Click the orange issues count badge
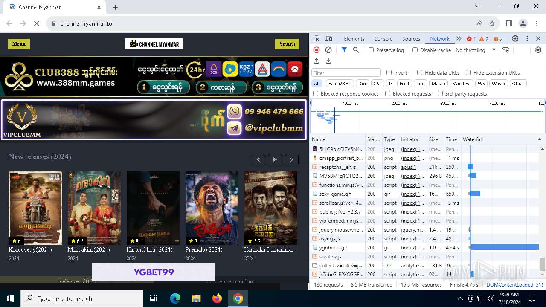Viewport: 546px width, 307px height. 498,39
